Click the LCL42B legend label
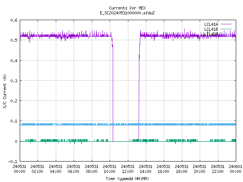This screenshot has width=243, height=182. pyautogui.click(x=211, y=34)
